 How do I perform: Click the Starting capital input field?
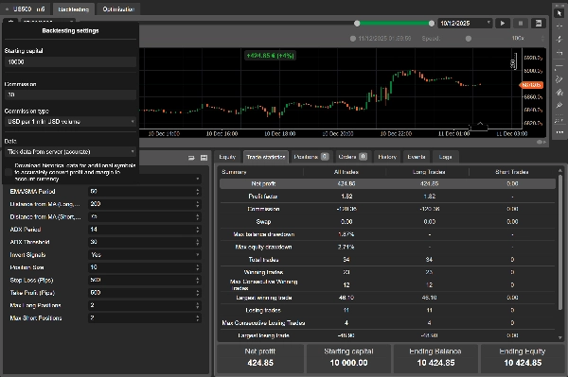coord(70,62)
